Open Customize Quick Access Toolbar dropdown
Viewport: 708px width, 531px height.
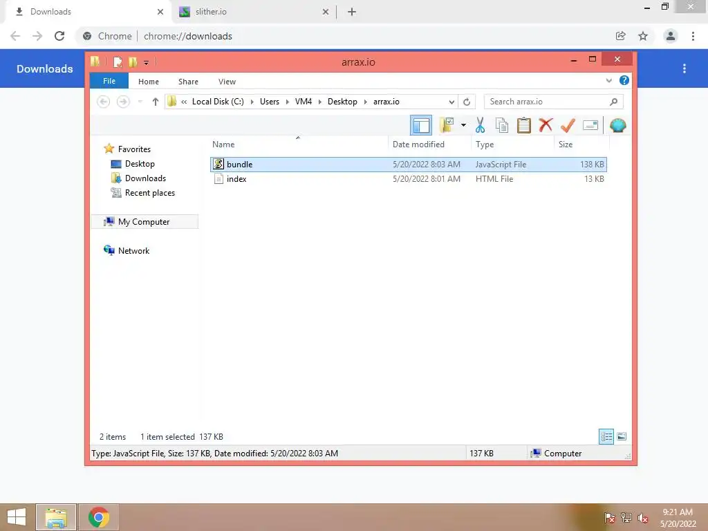tap(146, 63)
